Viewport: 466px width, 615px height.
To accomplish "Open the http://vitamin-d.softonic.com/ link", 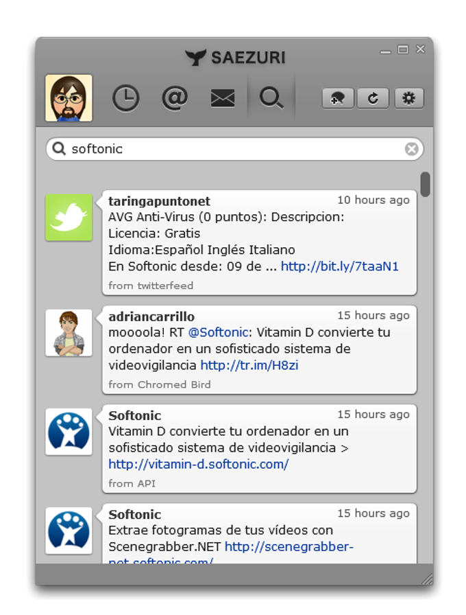I will (199, 465).
